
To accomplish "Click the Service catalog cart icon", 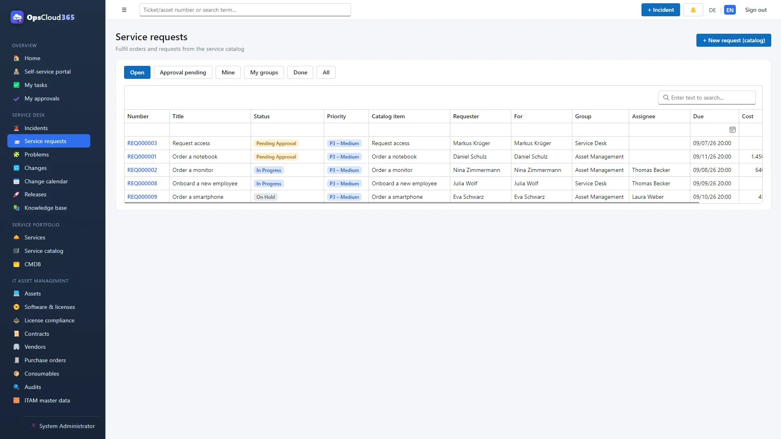I will click(16, 251).
